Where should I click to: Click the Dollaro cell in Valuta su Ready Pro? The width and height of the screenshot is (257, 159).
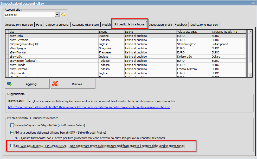(x=228, y=57)
